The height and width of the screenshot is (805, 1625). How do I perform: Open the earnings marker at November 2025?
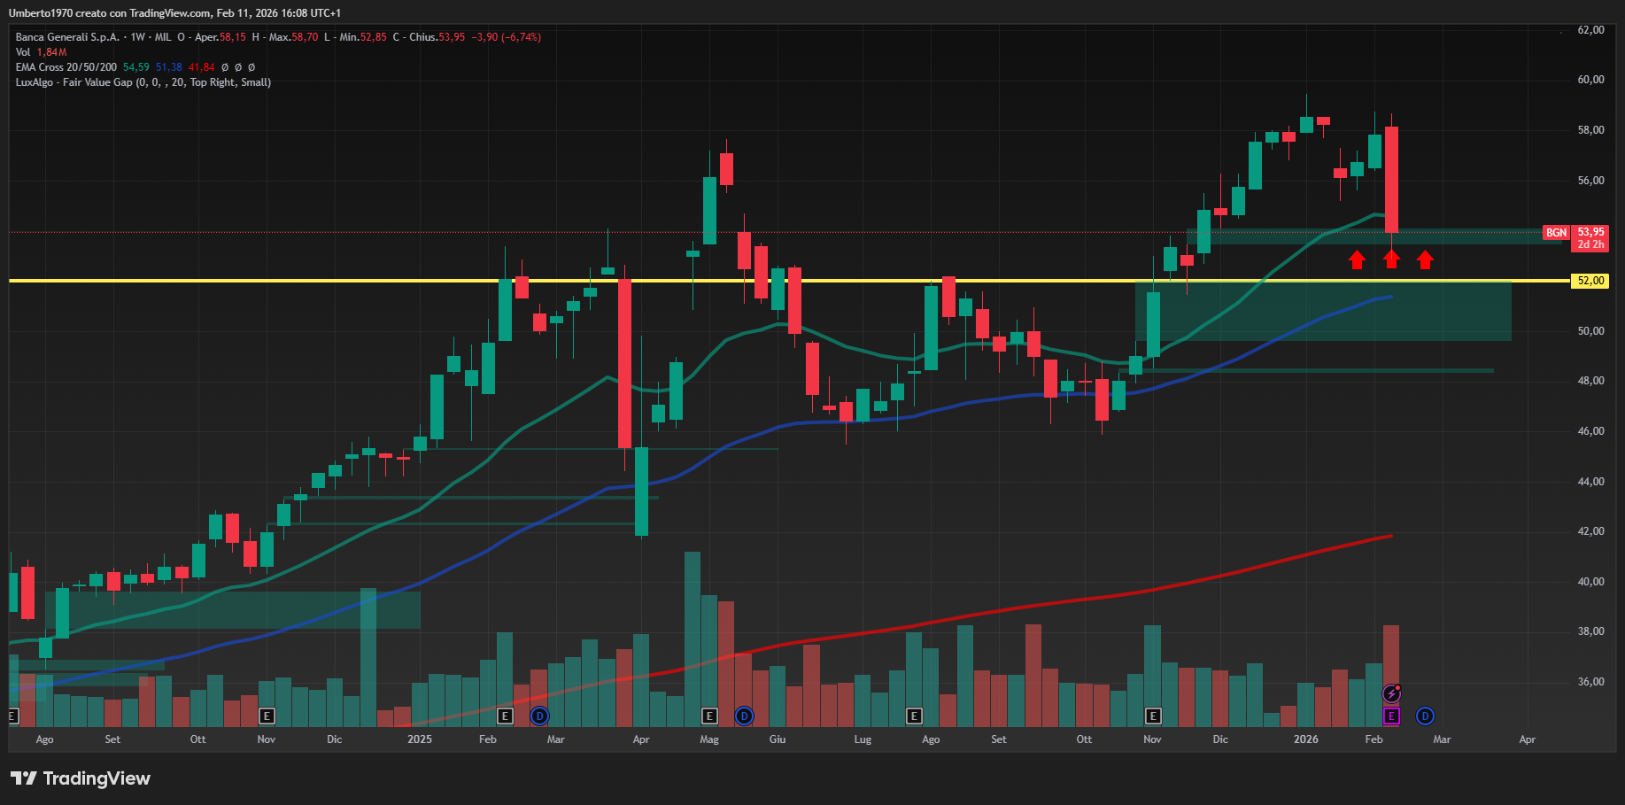pyautogui.click(x=1152, y=716)
